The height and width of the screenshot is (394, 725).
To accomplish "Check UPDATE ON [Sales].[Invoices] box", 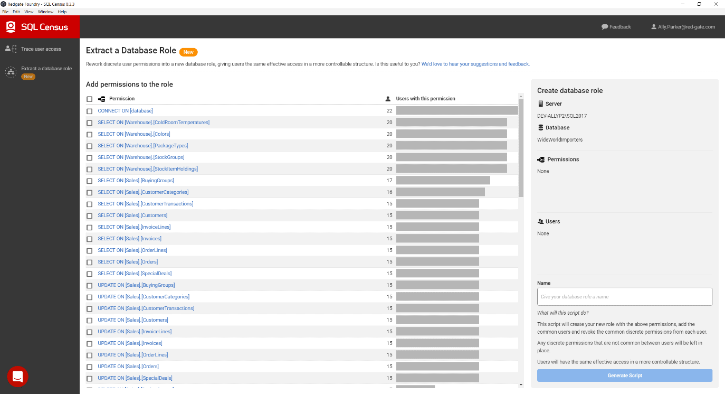I will (89, 344).
